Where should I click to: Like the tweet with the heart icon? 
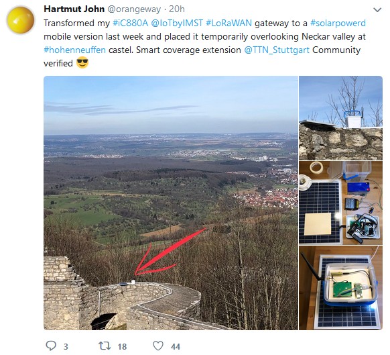(x=158, y=346)
